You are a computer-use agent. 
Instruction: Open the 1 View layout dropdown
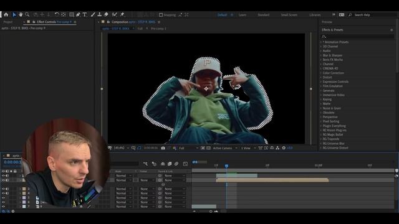point(248,148)
